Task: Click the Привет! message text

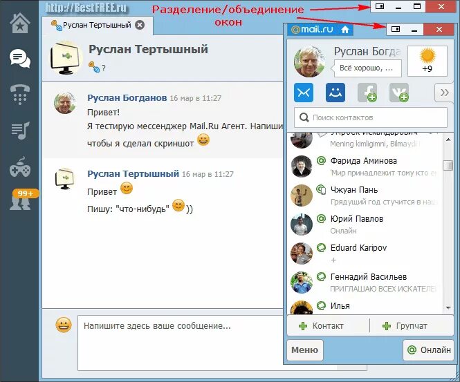Action: click(x=103, y=112)
